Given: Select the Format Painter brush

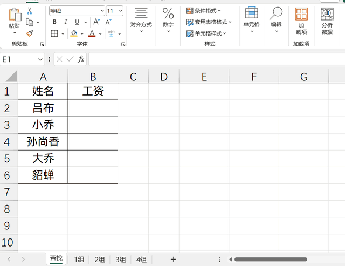Looking at the screenshot, I should 30,33.
